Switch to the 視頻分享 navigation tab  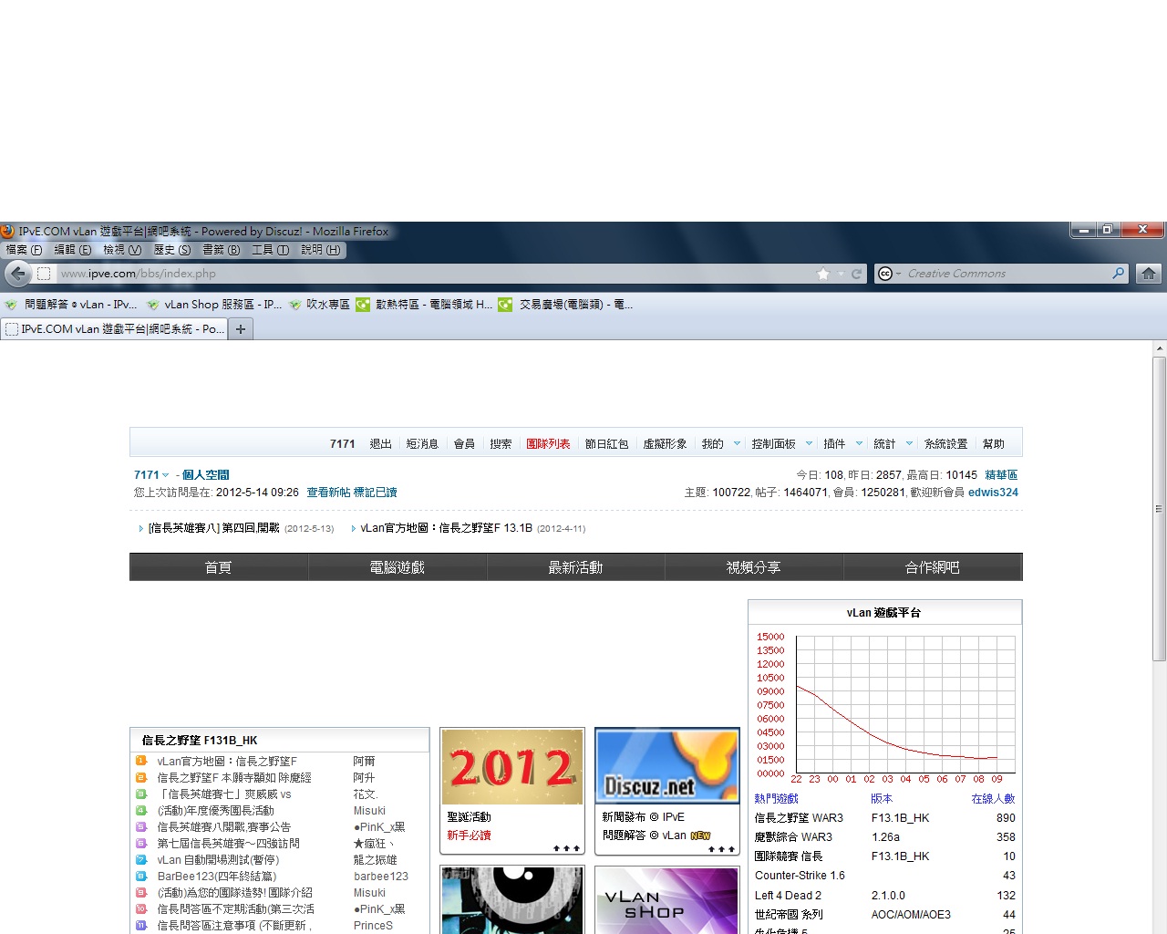tap(754, 567)
